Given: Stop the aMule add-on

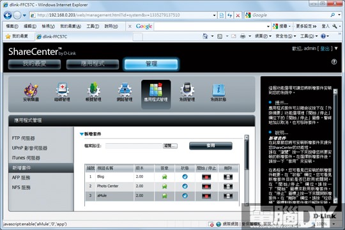Looking at the screenshot, I should click(206, 196).
